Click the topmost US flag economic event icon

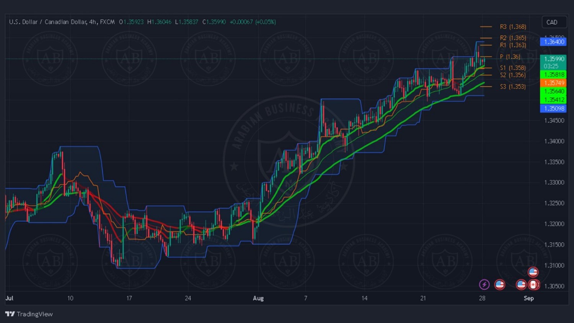(x=533, y=272)
